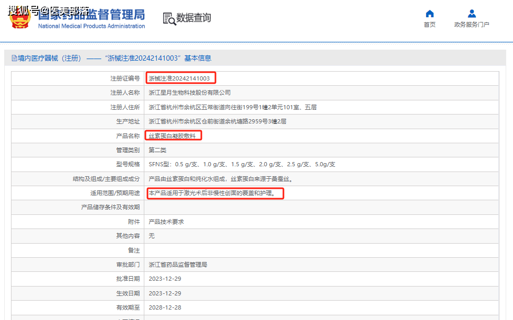Image resolution: width=513 pixels, height=320 pixels.
Task: Select expiry date 2028-12-28
Action: pos(165,307)
